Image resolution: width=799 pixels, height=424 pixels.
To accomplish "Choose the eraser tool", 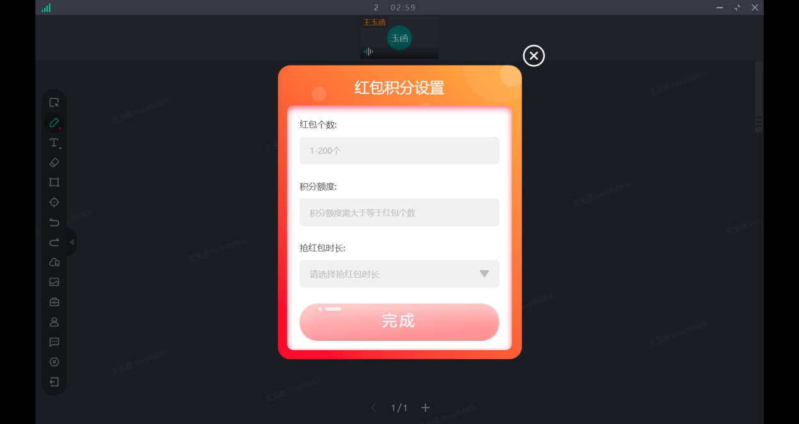I will (x=54, y=163).
